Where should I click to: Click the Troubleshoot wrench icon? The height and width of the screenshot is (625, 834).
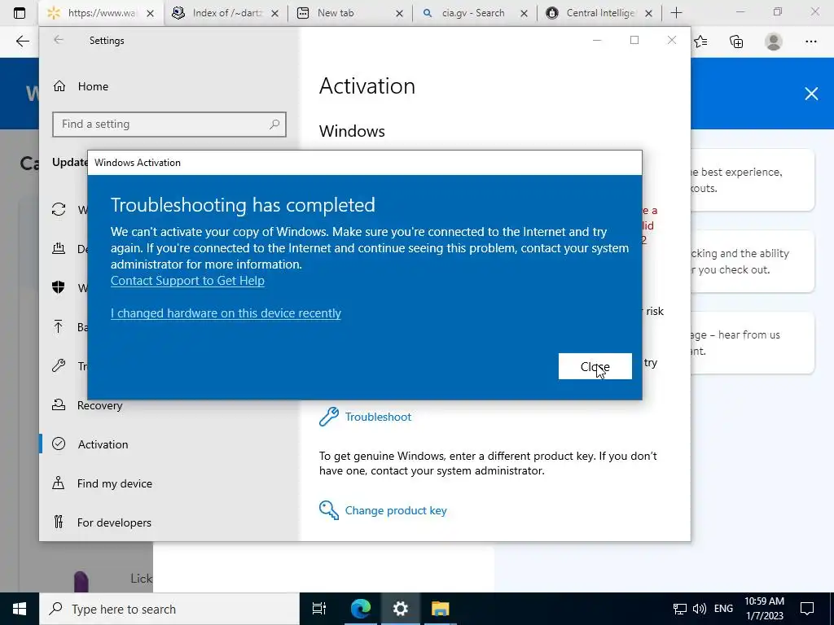(x=329, y=417)
